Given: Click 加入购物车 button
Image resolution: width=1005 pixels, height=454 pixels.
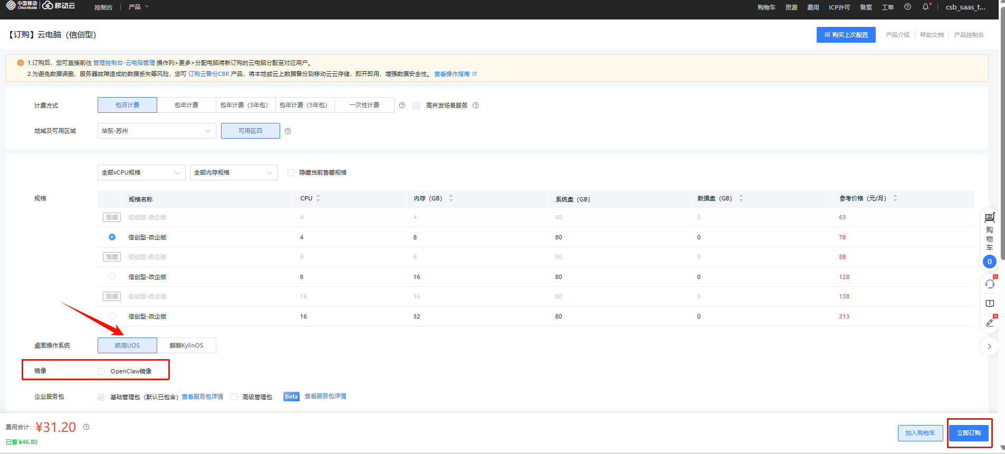Looking at the screenshot, I should tap(920, 433).
